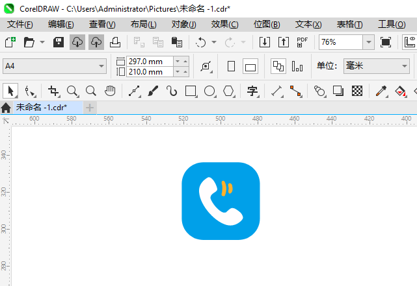The image size is (417, 286).
Task: Select the Drop Shadow tool
Action: point(338,91)
